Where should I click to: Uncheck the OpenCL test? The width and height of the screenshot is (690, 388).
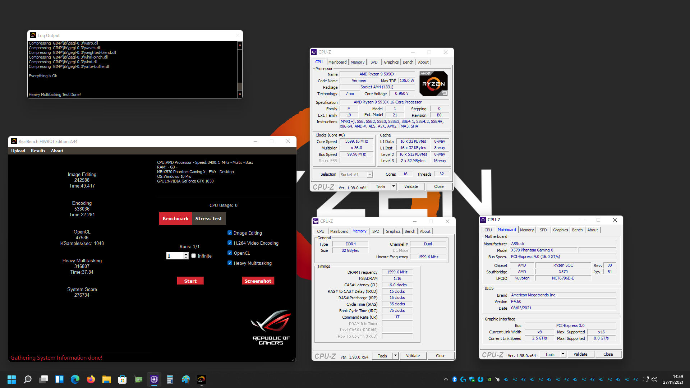click(230, 253)
